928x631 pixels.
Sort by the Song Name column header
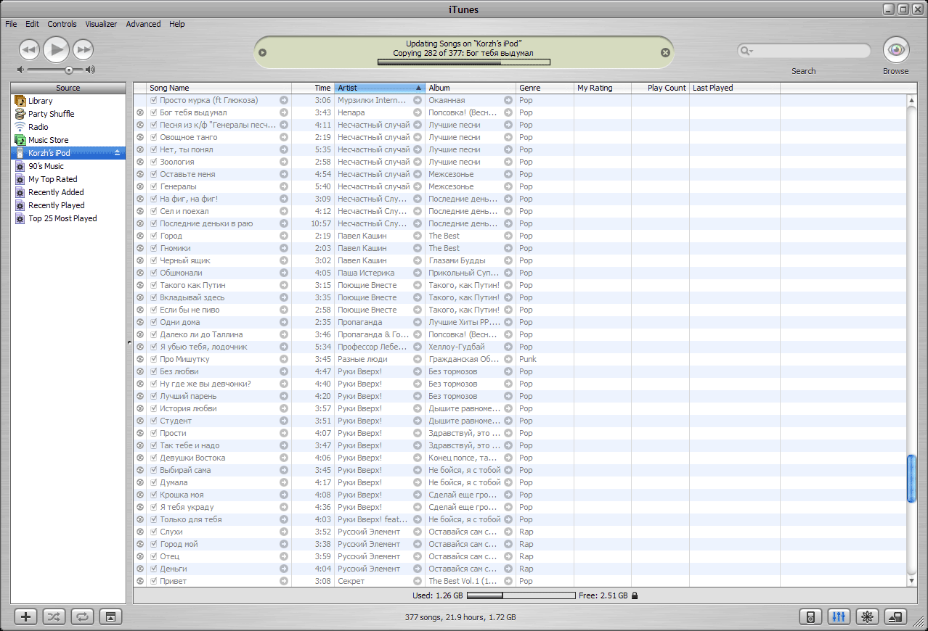(x=219, y=88)
